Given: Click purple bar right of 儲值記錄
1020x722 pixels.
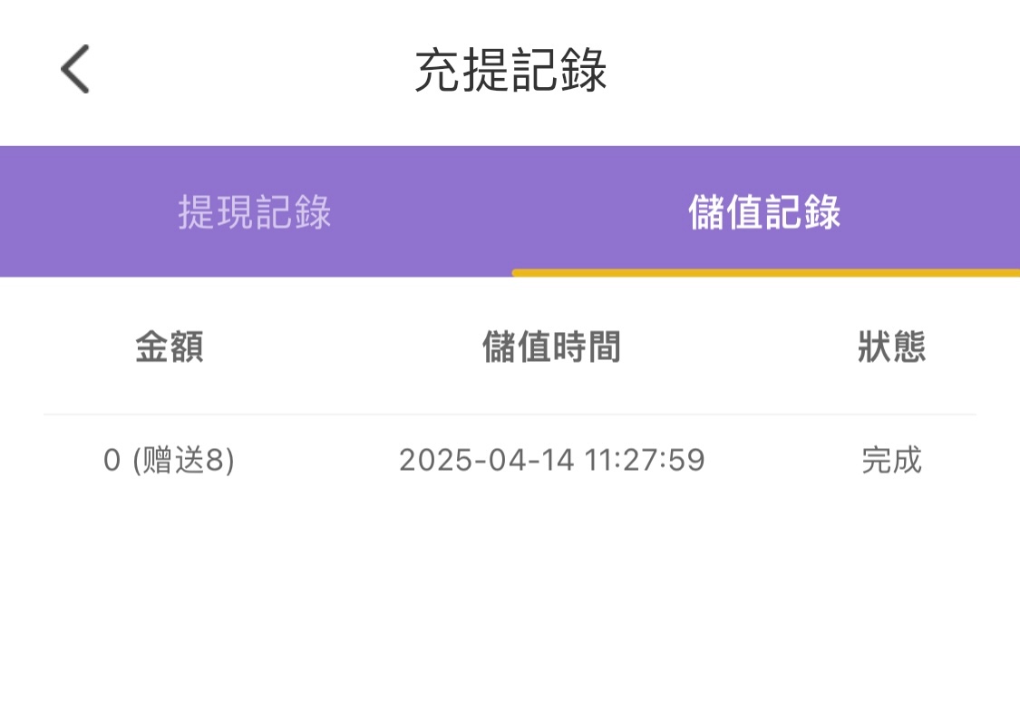Looking at the screenshot, I should pos(934,212).
